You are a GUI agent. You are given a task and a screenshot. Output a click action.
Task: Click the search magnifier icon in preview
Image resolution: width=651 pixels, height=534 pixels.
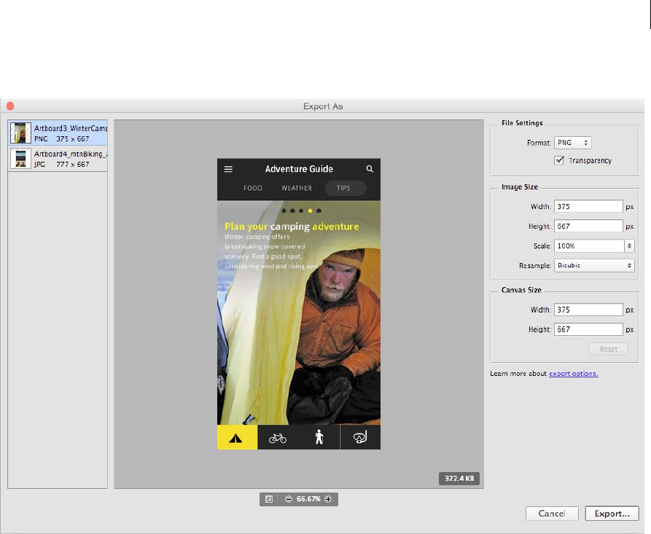tap(370, 169)
